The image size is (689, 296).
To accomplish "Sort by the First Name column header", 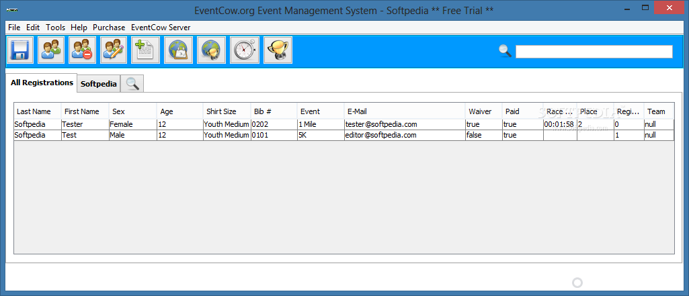I will [85, 111].
